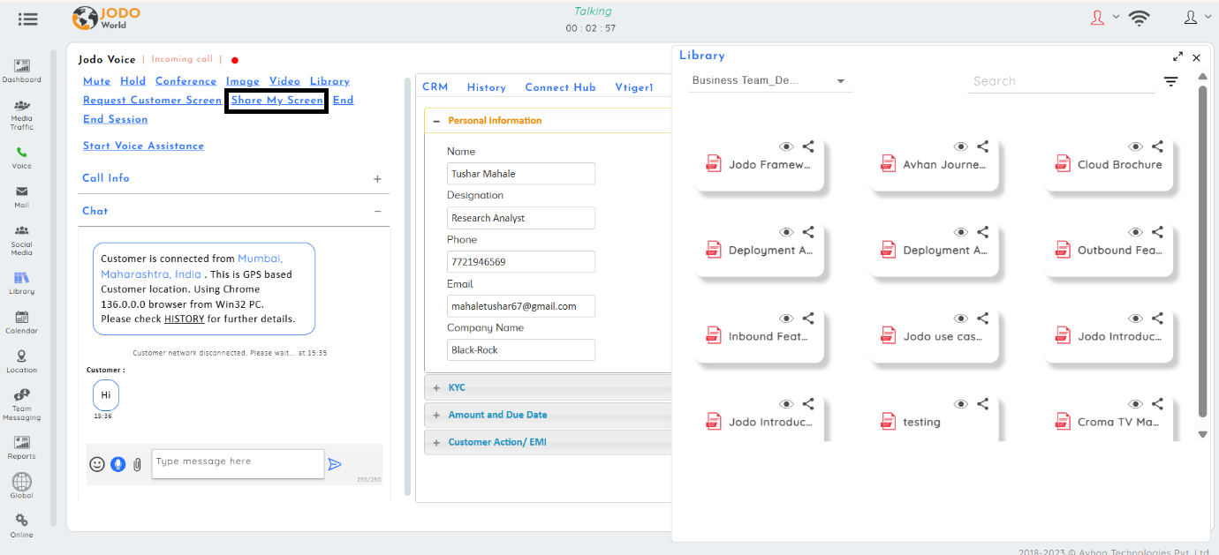Open Social Media in the sidebar
The image size is (1219, 555).
coord(21,230)
